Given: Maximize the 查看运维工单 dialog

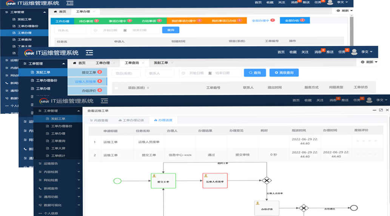Looking at the screenshot, I should (x=381, y=110).
